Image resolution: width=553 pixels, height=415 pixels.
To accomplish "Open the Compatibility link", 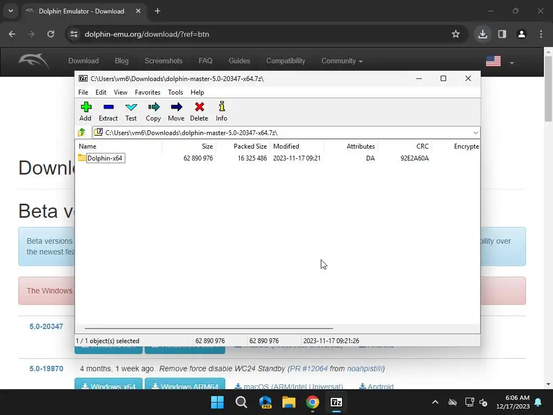I will 286,61.
